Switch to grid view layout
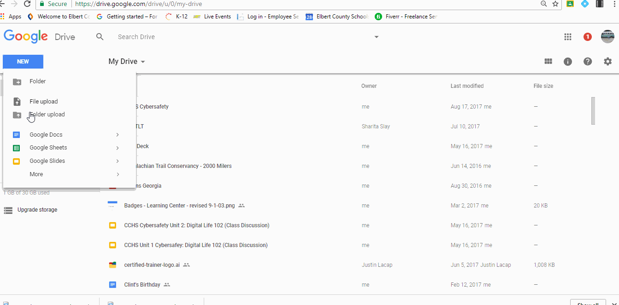 click(548, 61)
